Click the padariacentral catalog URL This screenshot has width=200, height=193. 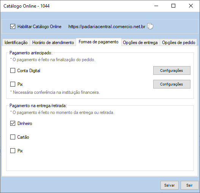[107, 27]
